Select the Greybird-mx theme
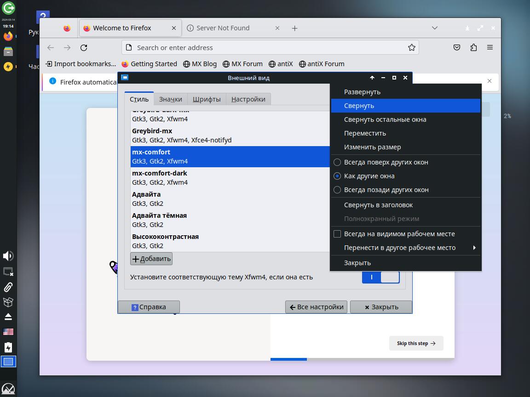 tap(230, 136)
